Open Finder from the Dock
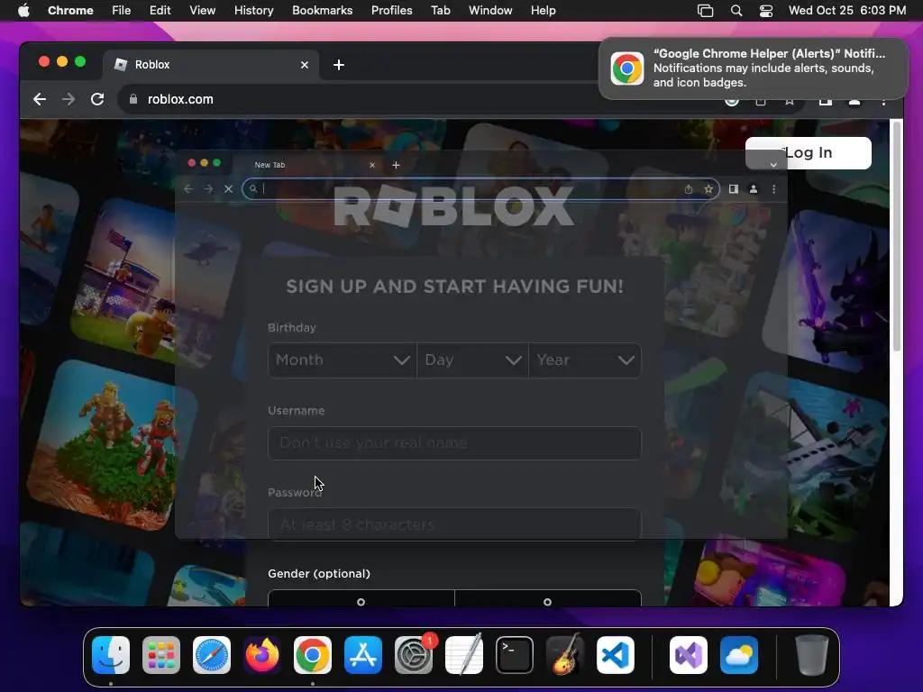 click(111, 655)
